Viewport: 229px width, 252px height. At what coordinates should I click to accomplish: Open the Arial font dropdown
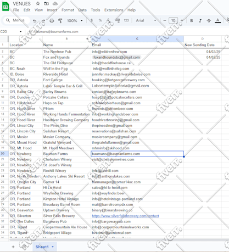[146, 20]
